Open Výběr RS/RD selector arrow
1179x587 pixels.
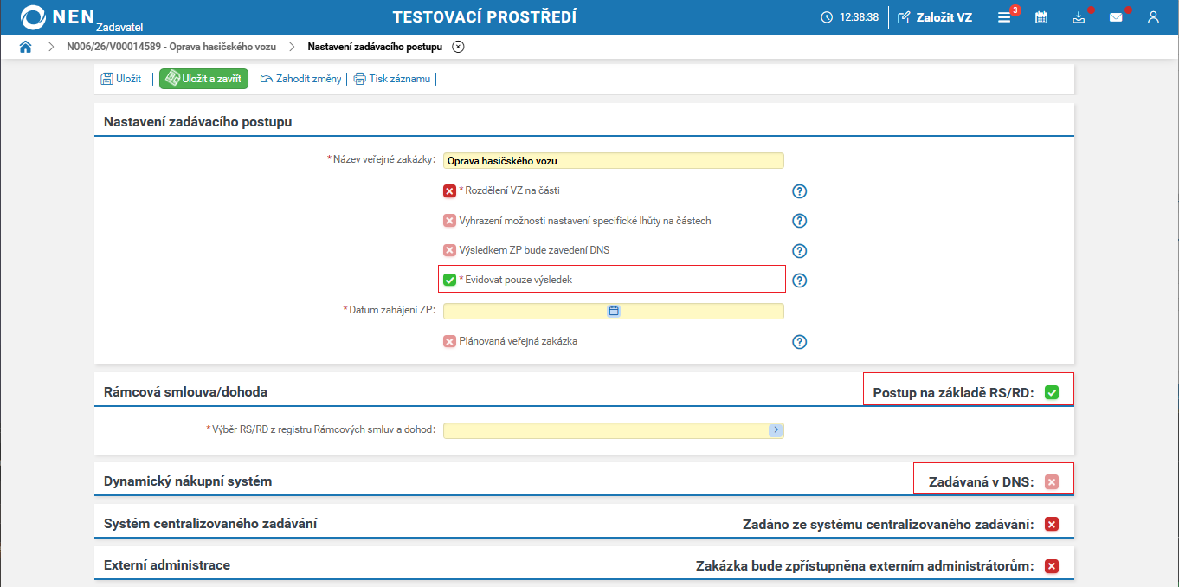pos(776,429)
